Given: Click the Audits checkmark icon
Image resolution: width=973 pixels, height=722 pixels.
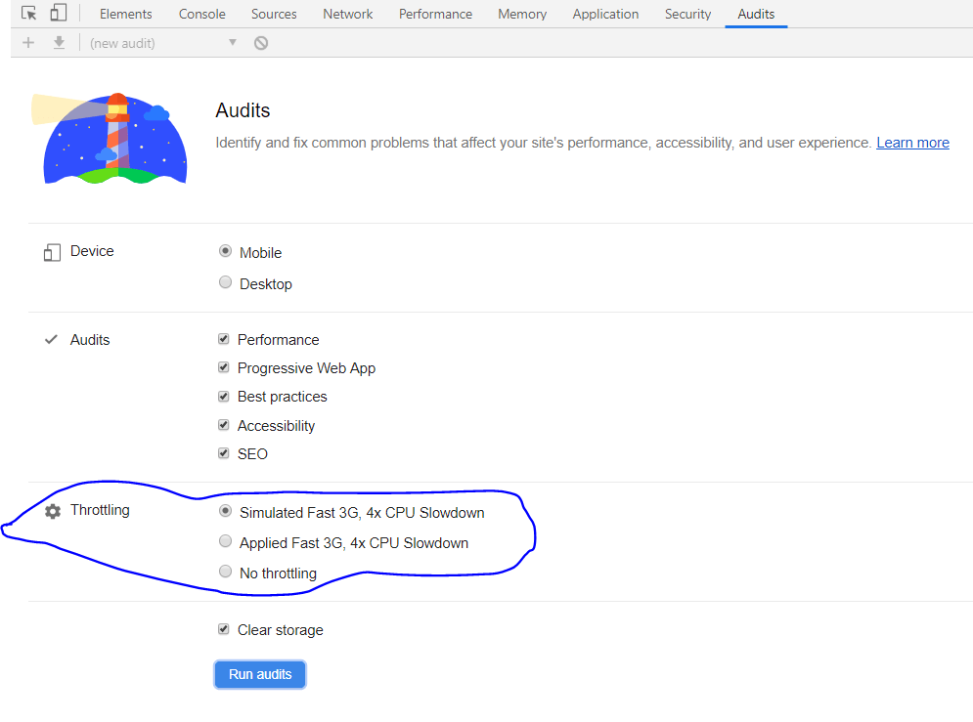Looking at the screenshot, I should pos(51,339).
